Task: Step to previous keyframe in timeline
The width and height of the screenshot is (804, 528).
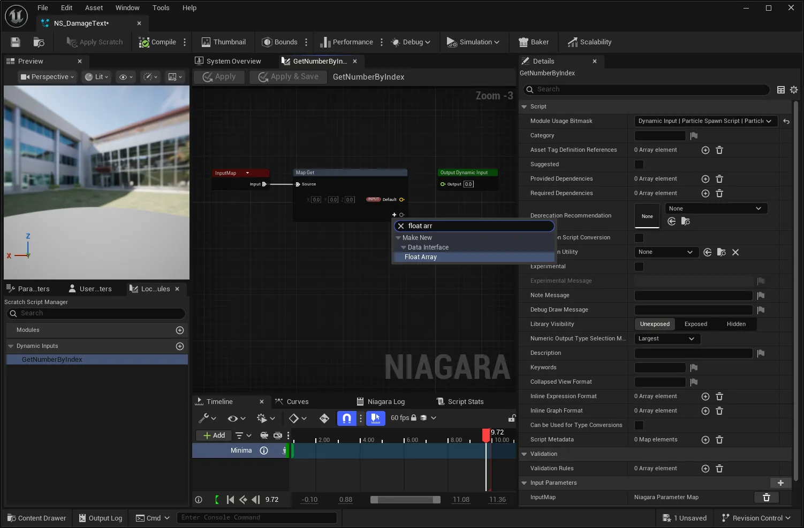Action: click(x=243, y=500)
